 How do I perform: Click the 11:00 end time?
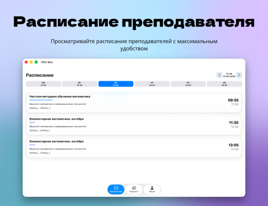(x=235, y=105)
